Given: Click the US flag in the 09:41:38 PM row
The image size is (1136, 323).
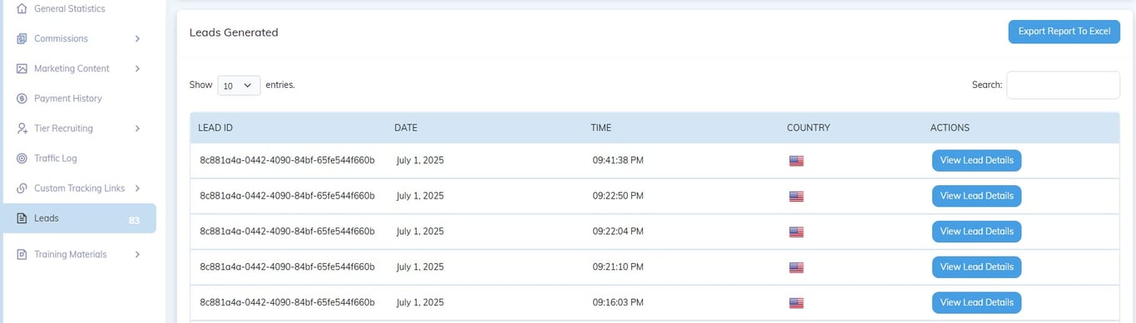Looking at the screenshot, I should (x=796, y=161).
